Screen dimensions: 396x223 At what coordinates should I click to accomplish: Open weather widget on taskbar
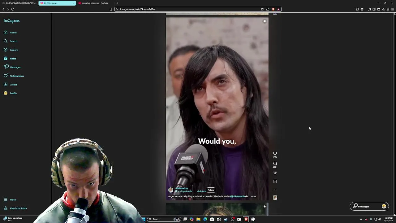tap(13, 219)
